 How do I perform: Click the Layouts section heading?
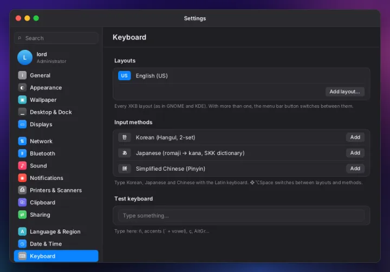pyautogui.click(x=125, y=61)
